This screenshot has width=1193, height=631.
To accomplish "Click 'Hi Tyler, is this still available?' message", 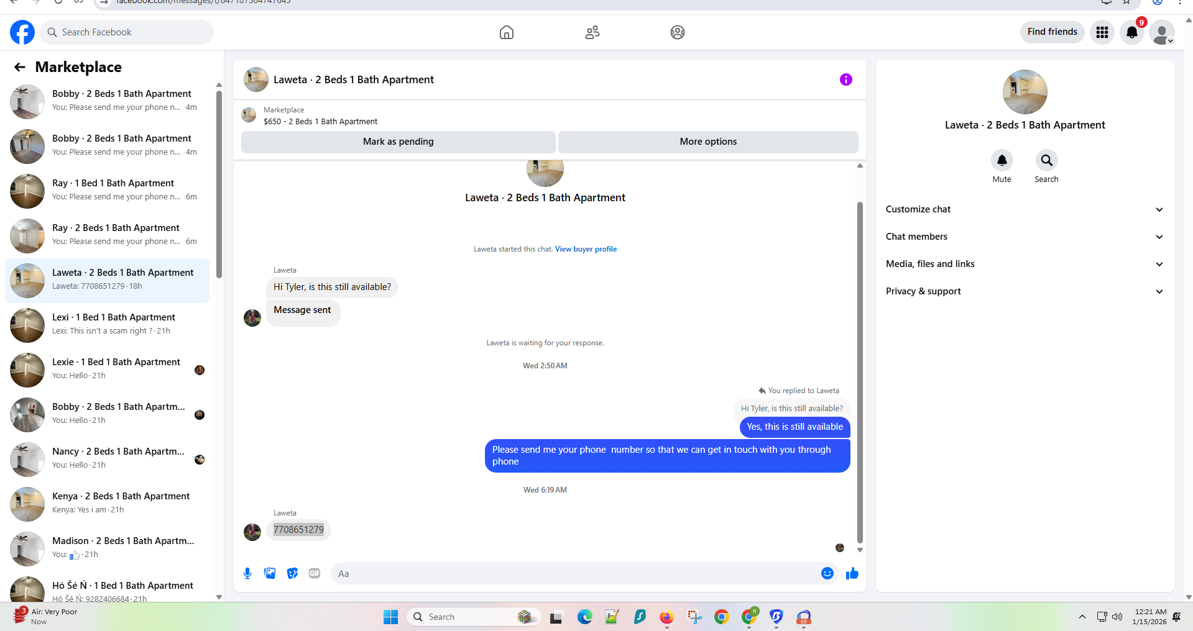I will (332, 287).
